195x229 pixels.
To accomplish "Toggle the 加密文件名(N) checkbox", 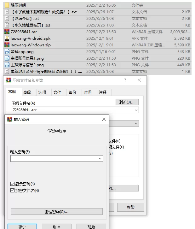I will pos(12,191).
